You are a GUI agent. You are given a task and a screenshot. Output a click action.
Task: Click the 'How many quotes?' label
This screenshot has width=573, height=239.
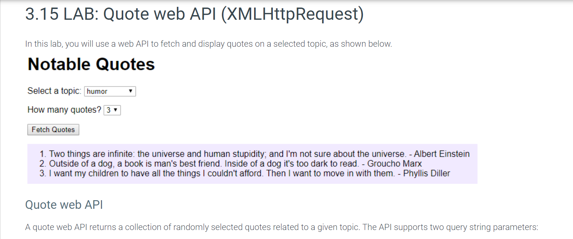[64, 110]
